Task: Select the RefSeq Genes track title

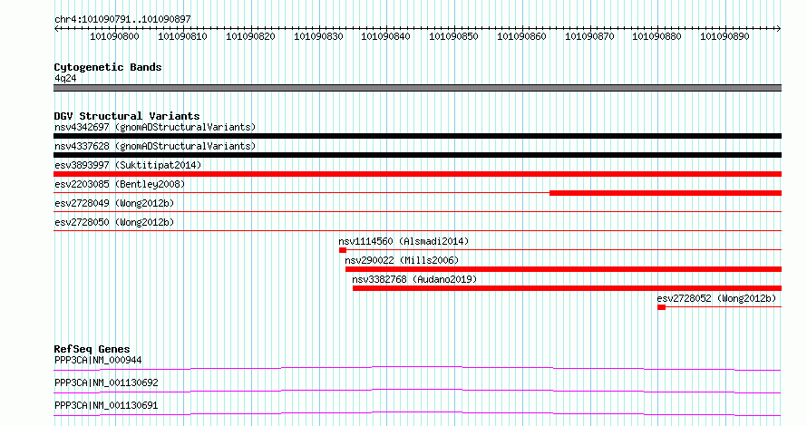Action: [92, 349]
